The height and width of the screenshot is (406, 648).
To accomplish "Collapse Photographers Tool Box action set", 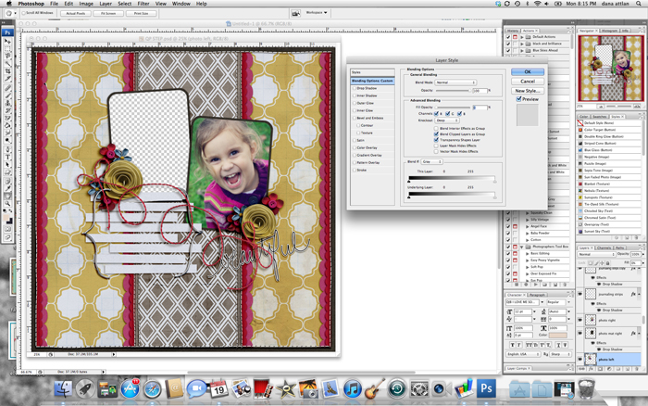I will point(522,247).
